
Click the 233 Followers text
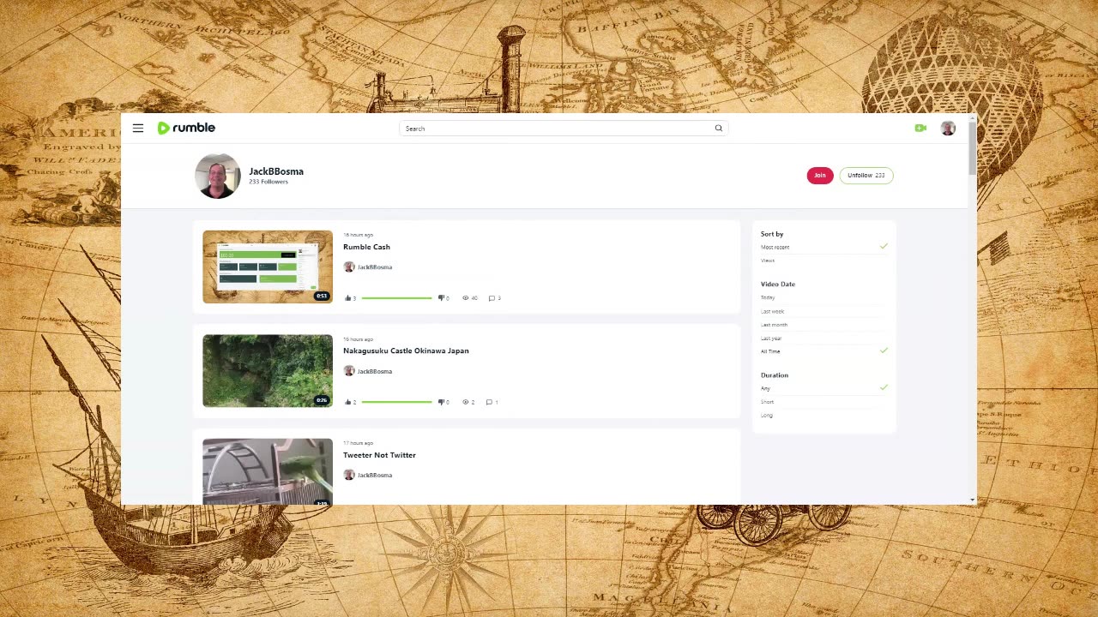(x=268, y=182)
